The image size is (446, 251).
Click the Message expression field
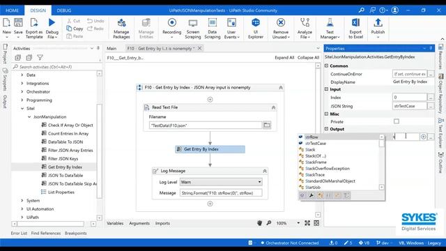point(221,193)
